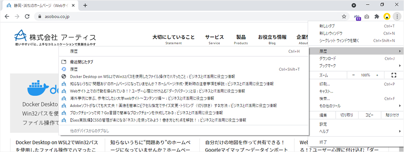404x152 pixels.
Task: Expand the ヘルプ submenu
Action: [x=356, y=132]
